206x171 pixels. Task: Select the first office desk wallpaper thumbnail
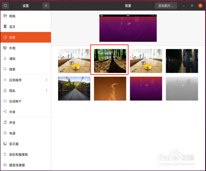(74, 61)
